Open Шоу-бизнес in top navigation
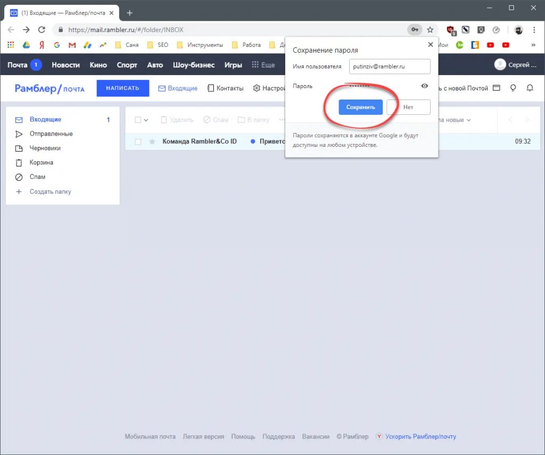 click(194, 64)
